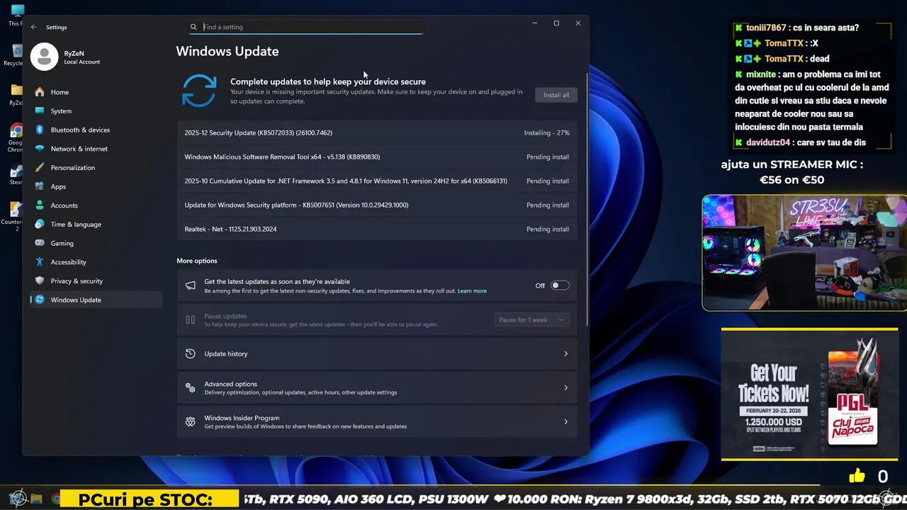Select the Windows Malicious Software Removal Tool row
Viewport: 907px width, 510px height.
pos(377,157)
